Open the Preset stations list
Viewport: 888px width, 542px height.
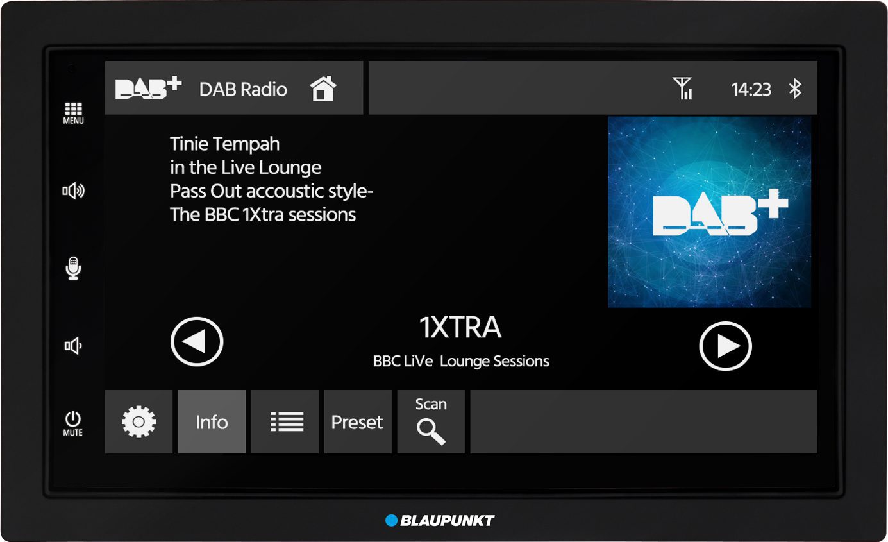tap(357, 422)
